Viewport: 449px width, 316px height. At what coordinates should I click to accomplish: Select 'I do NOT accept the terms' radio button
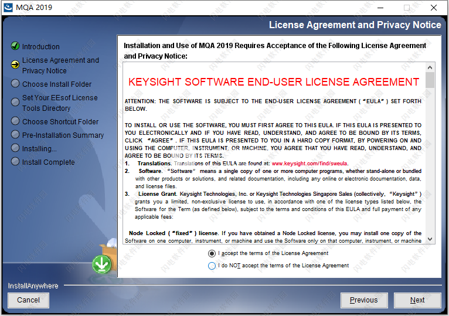[212, 266]
